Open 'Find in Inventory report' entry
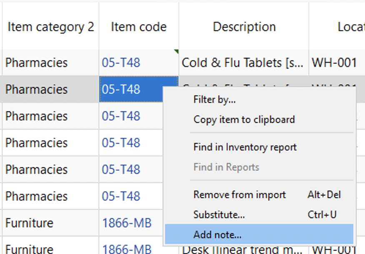 [x=245, y=147]
